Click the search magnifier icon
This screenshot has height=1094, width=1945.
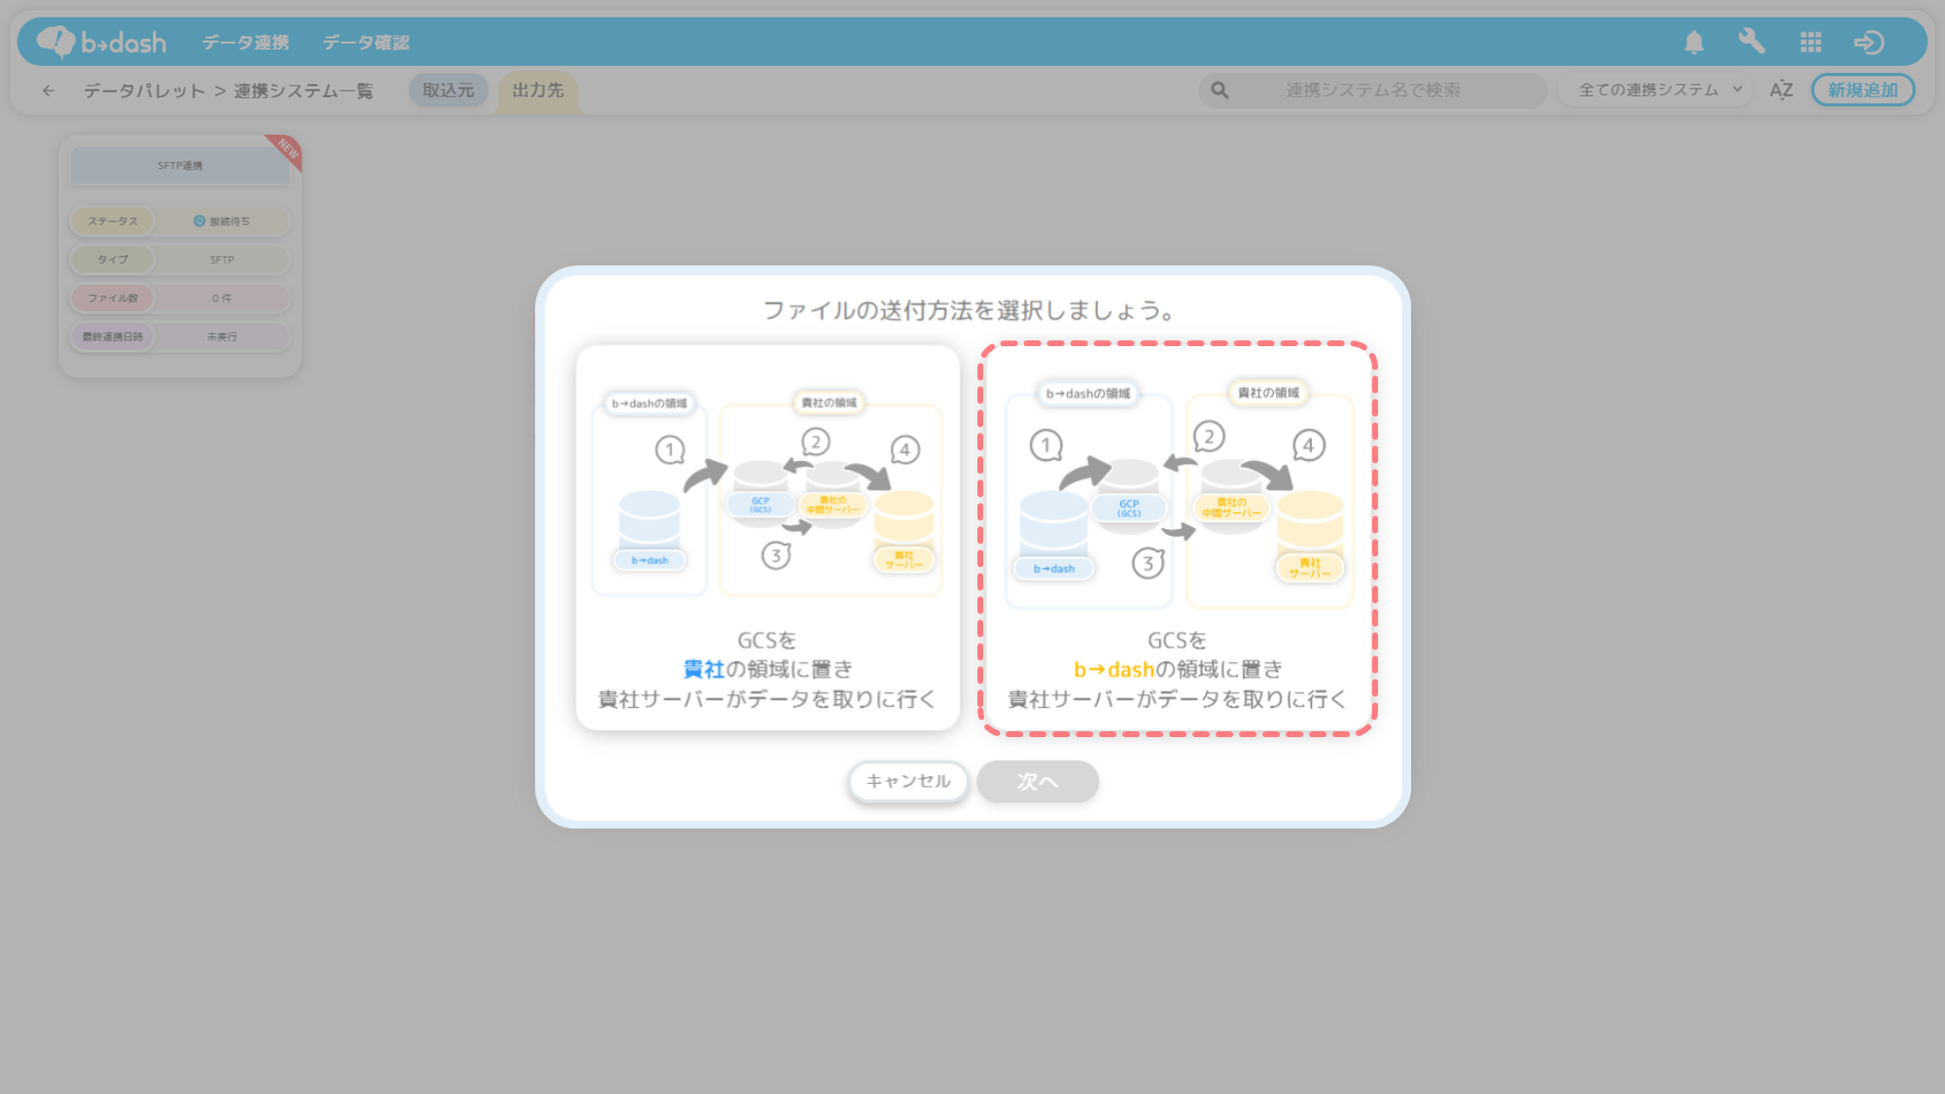1220,90
